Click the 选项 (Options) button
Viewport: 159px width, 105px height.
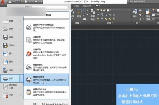(34, 104)
